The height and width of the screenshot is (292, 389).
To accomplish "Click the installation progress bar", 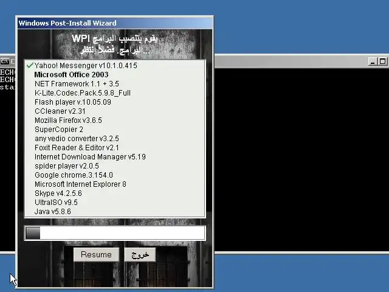I will [115, 233].
